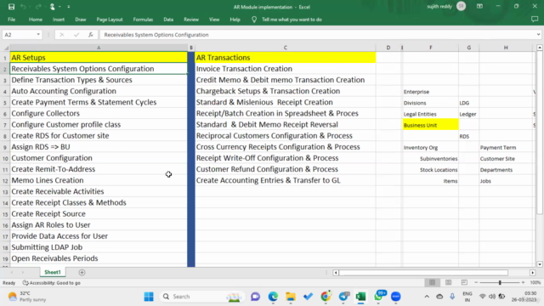This screenshot has height=306, width=544.
Task: Open Customize Quick Access Toolbar arrow
Action: click(x=68, y=7)
